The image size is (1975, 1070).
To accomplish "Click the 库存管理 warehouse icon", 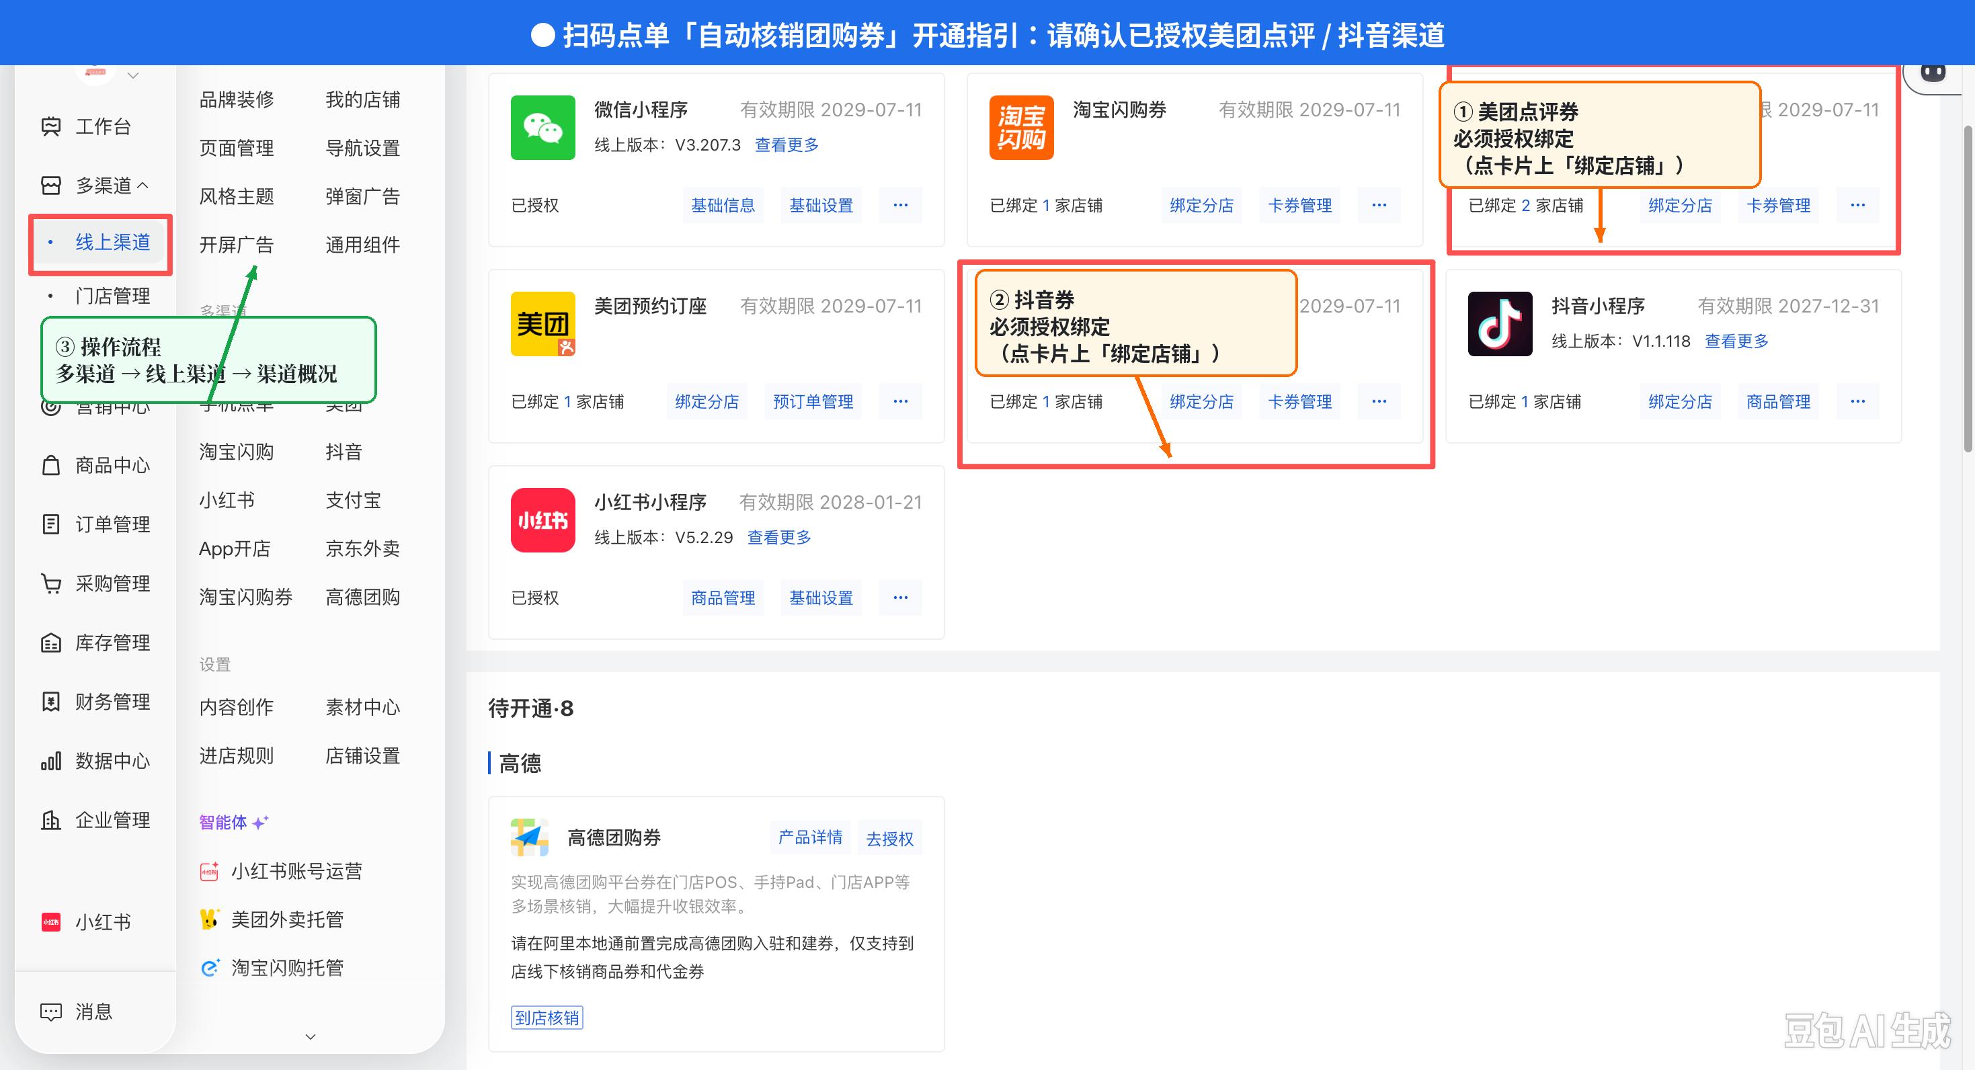I will tap(50, 643).
